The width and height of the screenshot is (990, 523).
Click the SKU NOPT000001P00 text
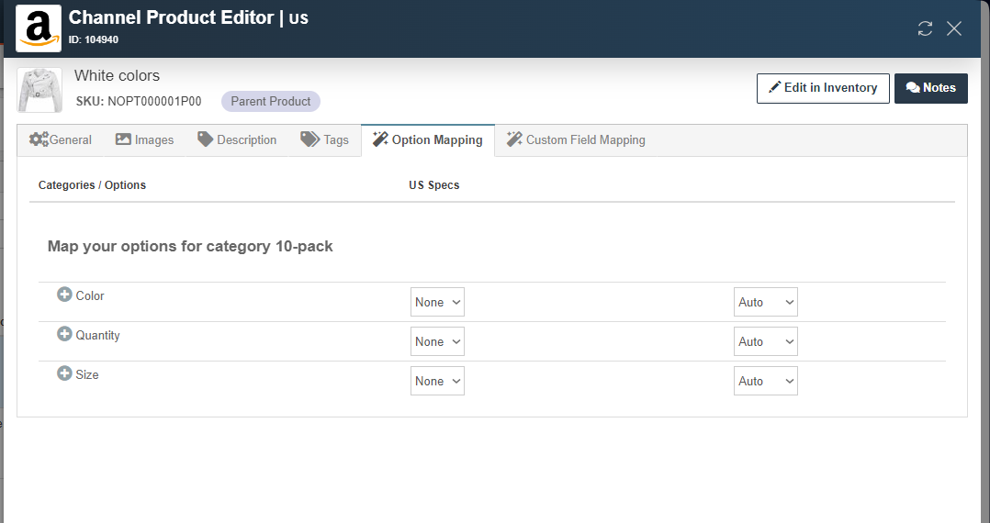coord(139,102)
